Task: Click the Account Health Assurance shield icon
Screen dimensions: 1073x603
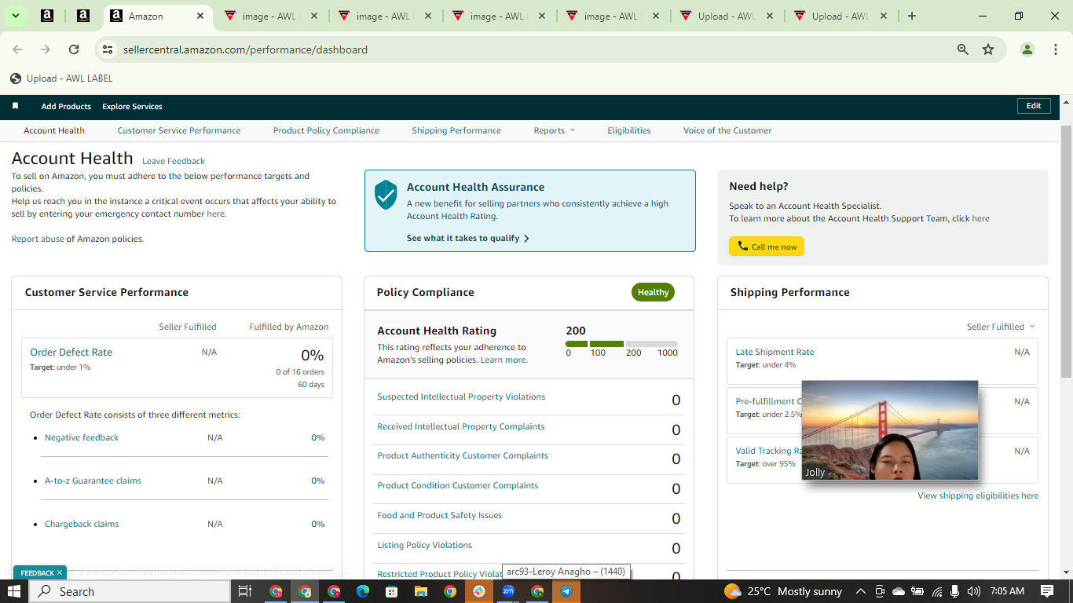Action: tap(386, 194)
